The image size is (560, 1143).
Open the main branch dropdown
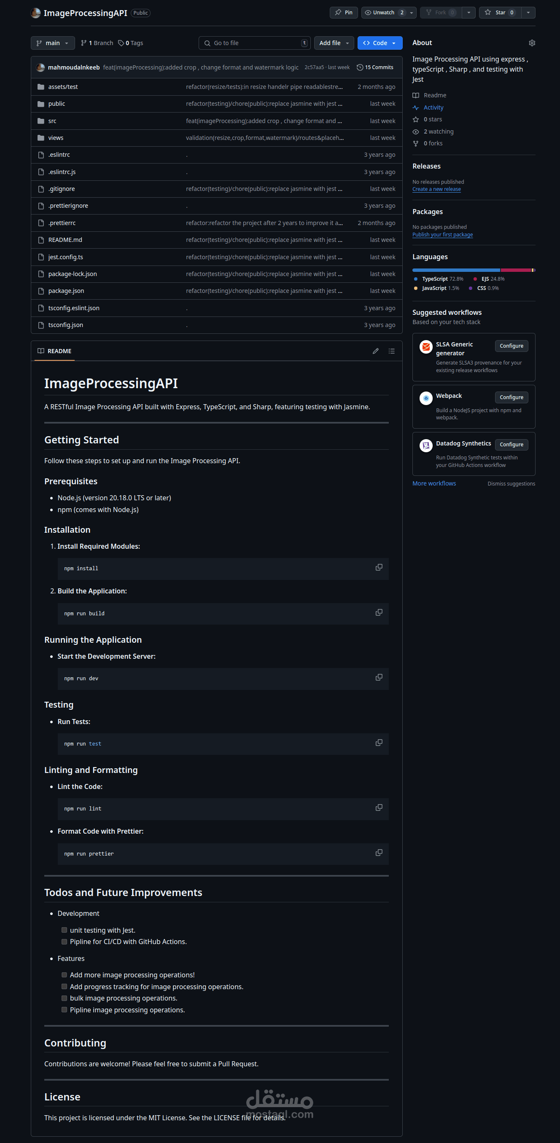click(52, 43)
